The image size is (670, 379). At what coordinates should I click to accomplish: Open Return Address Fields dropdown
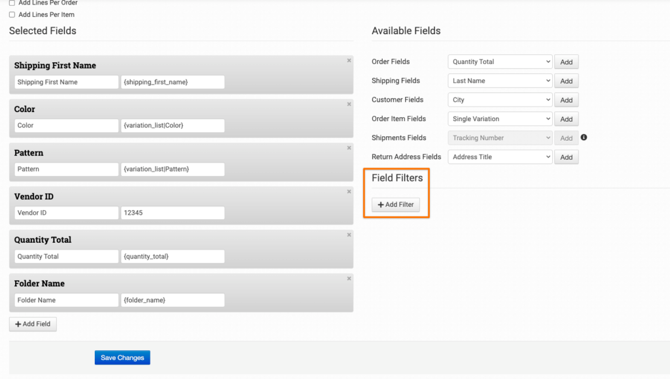coord(501,157)
